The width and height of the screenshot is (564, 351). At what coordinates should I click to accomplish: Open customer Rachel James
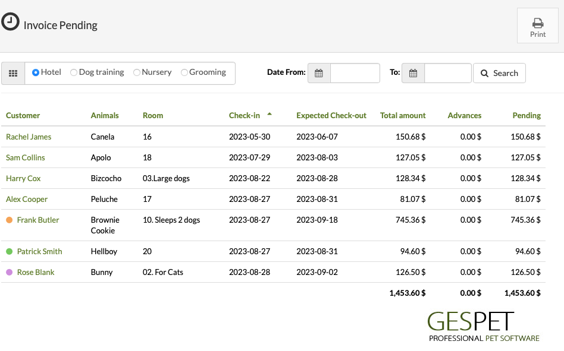(29, 137)
